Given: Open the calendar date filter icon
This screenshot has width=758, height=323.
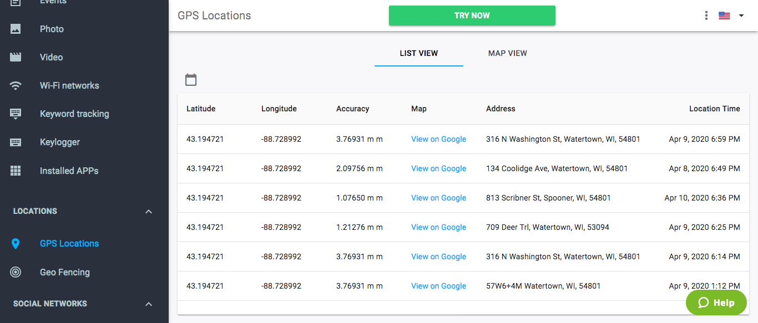Looking at the screenshot, I should click(x=191, y=80).
